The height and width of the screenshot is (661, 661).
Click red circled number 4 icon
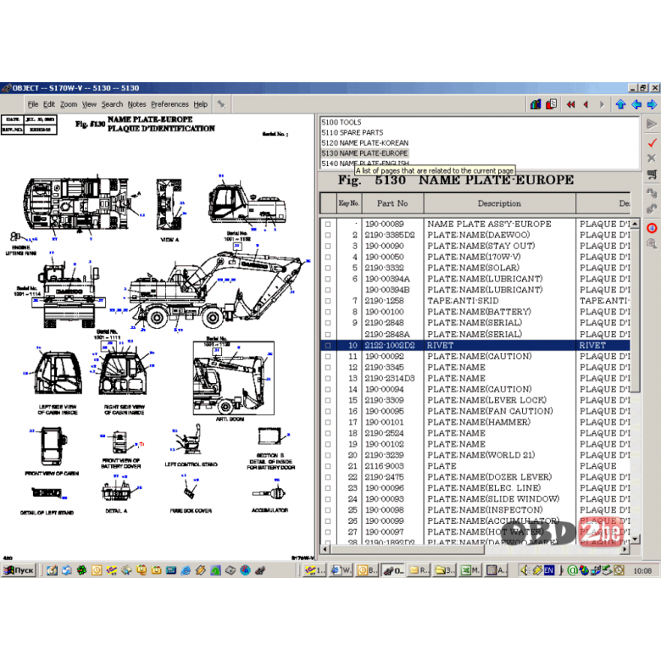coord(652,228)
